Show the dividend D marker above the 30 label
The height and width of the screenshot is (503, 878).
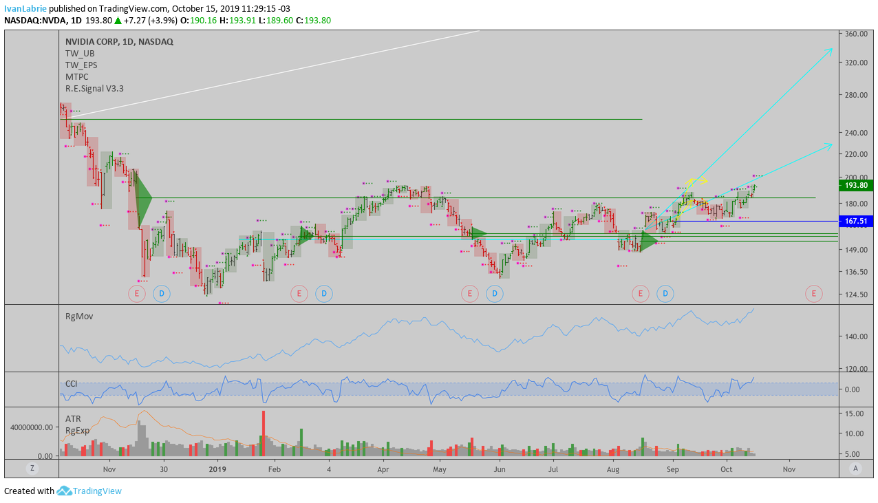point(161,295)
